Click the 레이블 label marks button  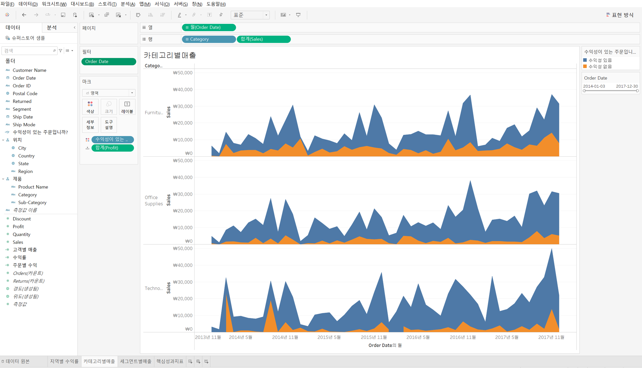[127, 107]
